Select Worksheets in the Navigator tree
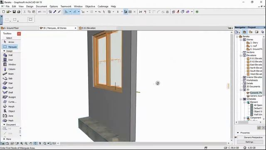 click(x=252, y=80)
